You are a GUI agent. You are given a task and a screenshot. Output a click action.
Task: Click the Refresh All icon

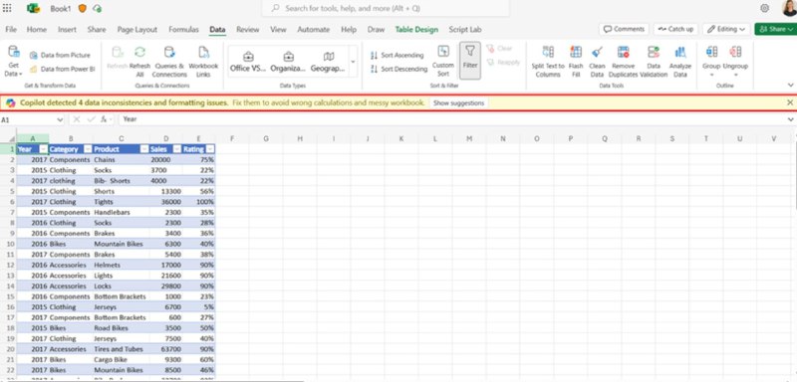click(x=139, y=52)
